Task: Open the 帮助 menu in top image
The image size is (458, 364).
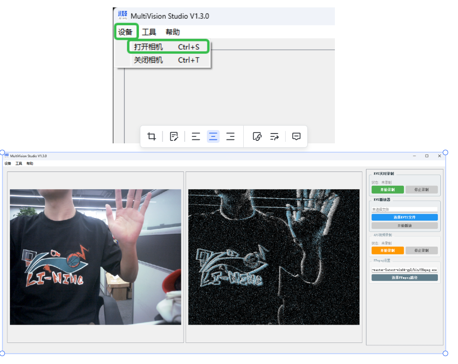Action: click(172, 32)
